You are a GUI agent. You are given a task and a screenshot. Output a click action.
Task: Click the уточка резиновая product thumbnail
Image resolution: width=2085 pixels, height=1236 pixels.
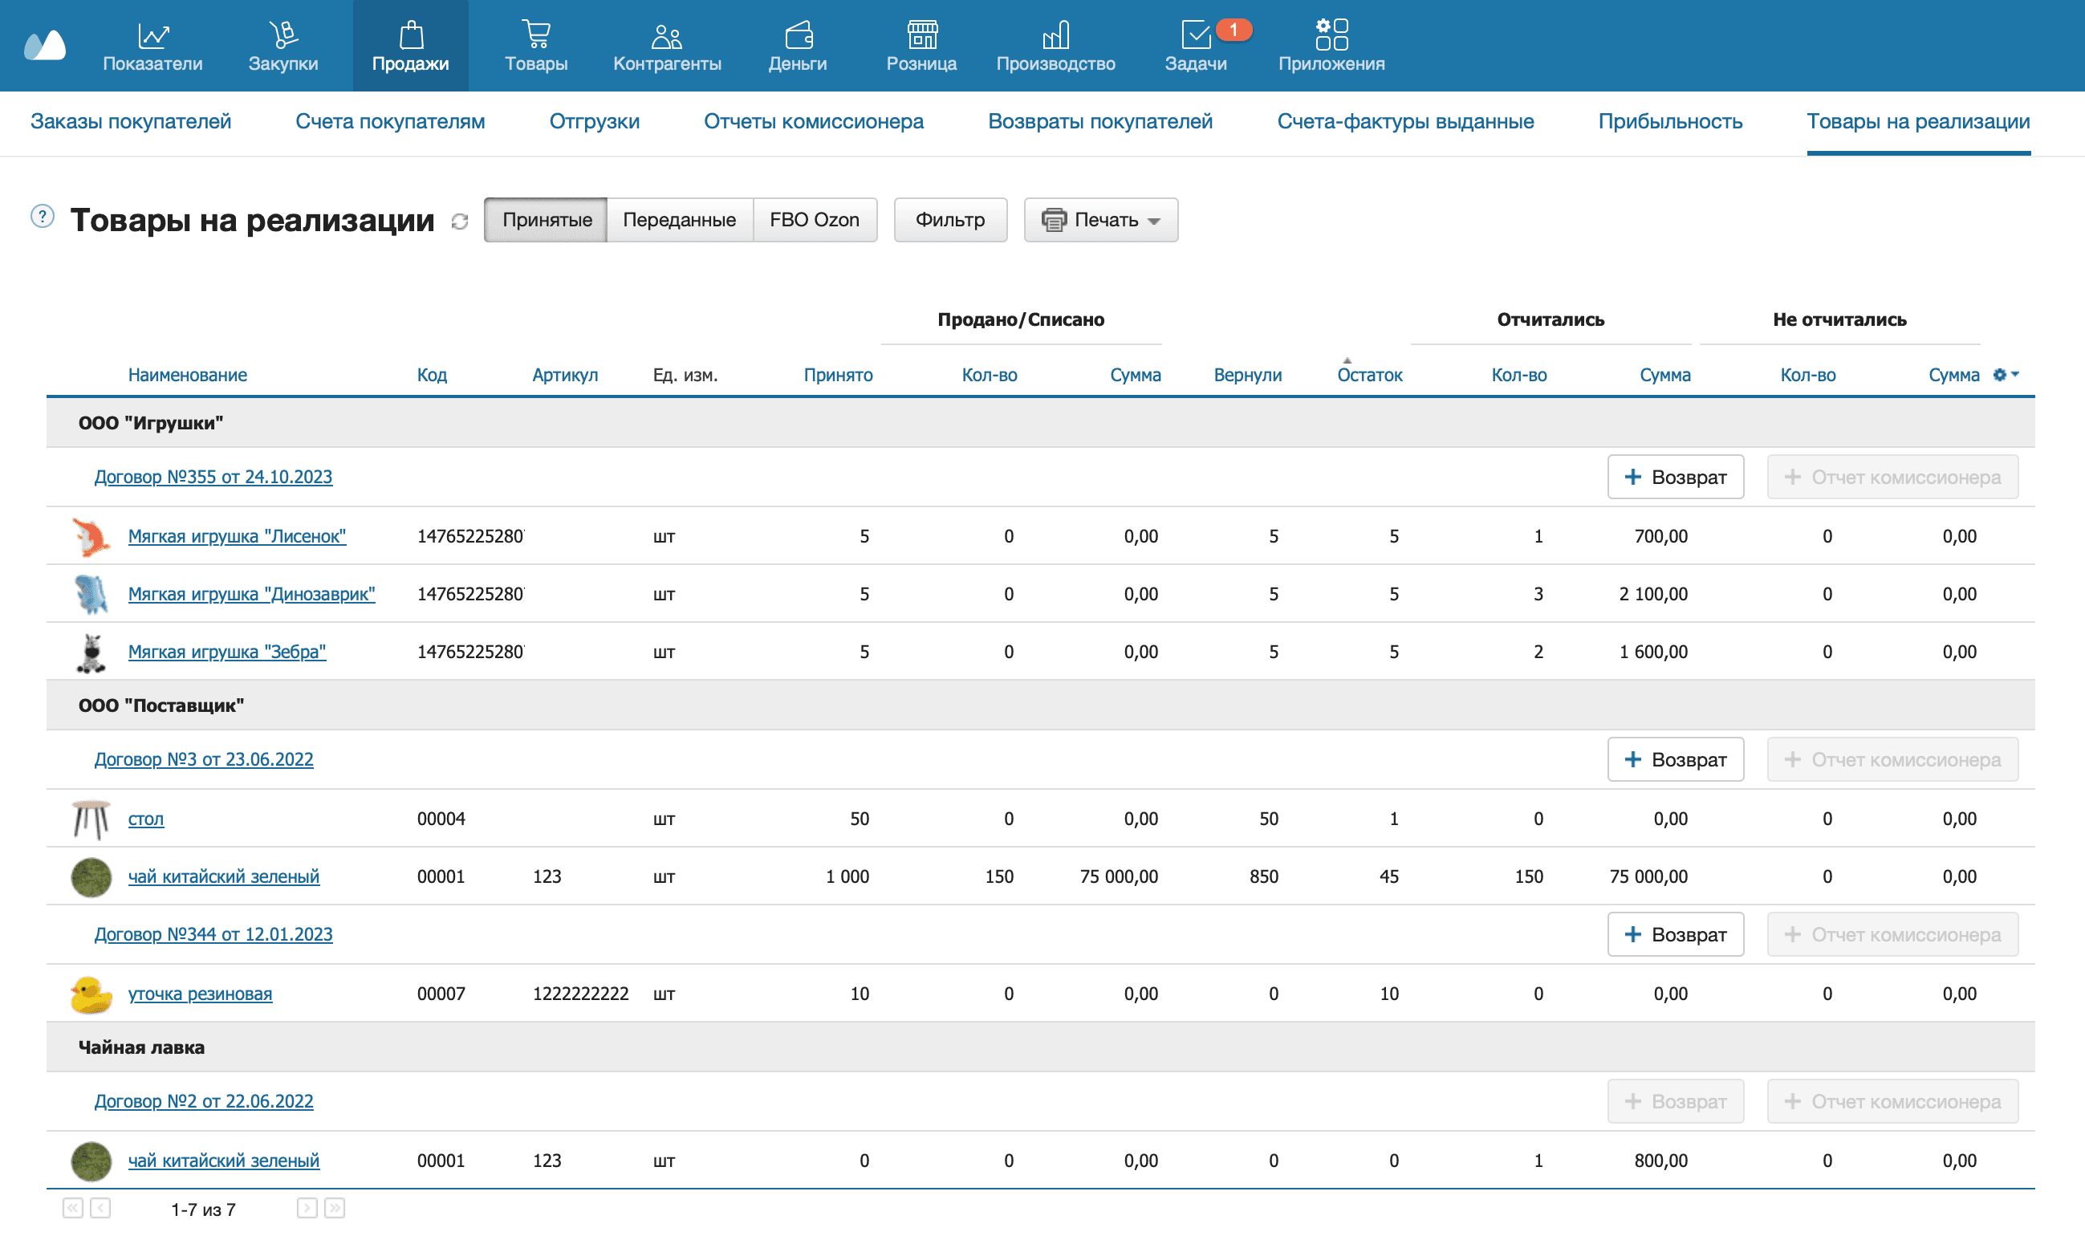pos(91,994)
